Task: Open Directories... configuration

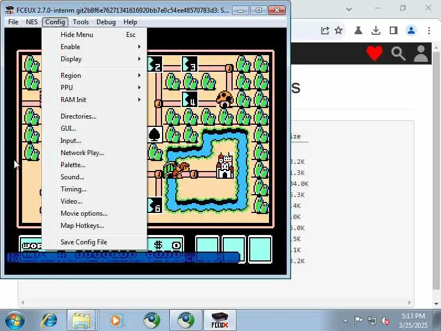Action: pos(94,116)
